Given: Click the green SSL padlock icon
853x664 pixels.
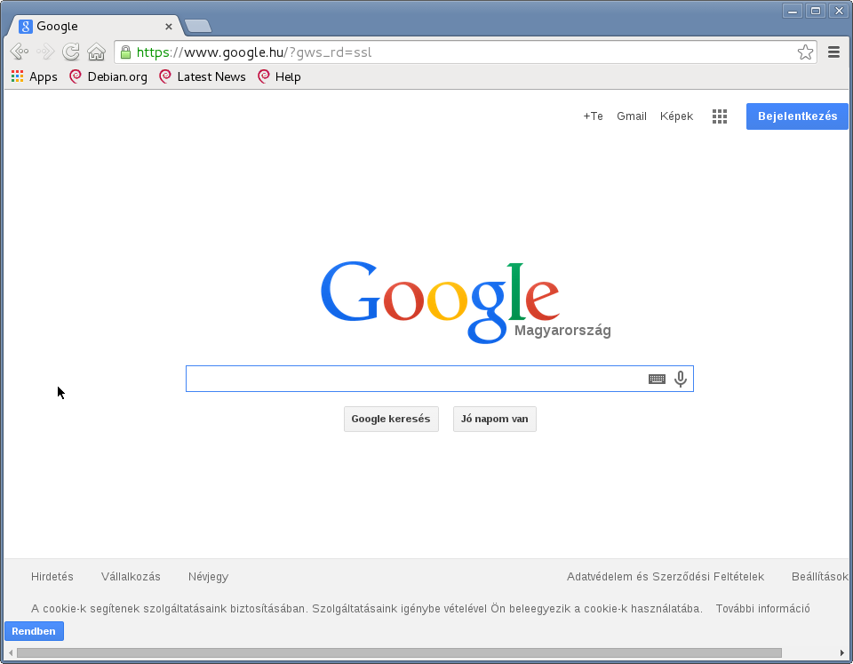Looking at the screenshot, I should 125,52.
